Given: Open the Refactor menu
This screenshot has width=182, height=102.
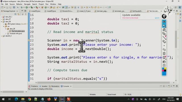Looking at the screenshot, I should coord(19,4).
